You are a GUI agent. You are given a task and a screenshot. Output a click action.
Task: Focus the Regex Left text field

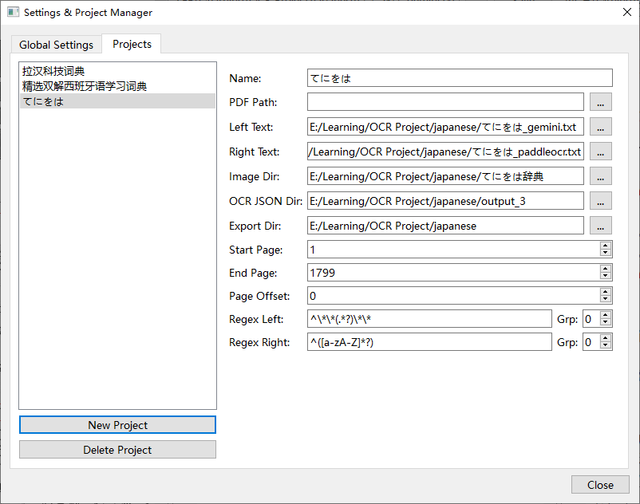tap(429, 319)
